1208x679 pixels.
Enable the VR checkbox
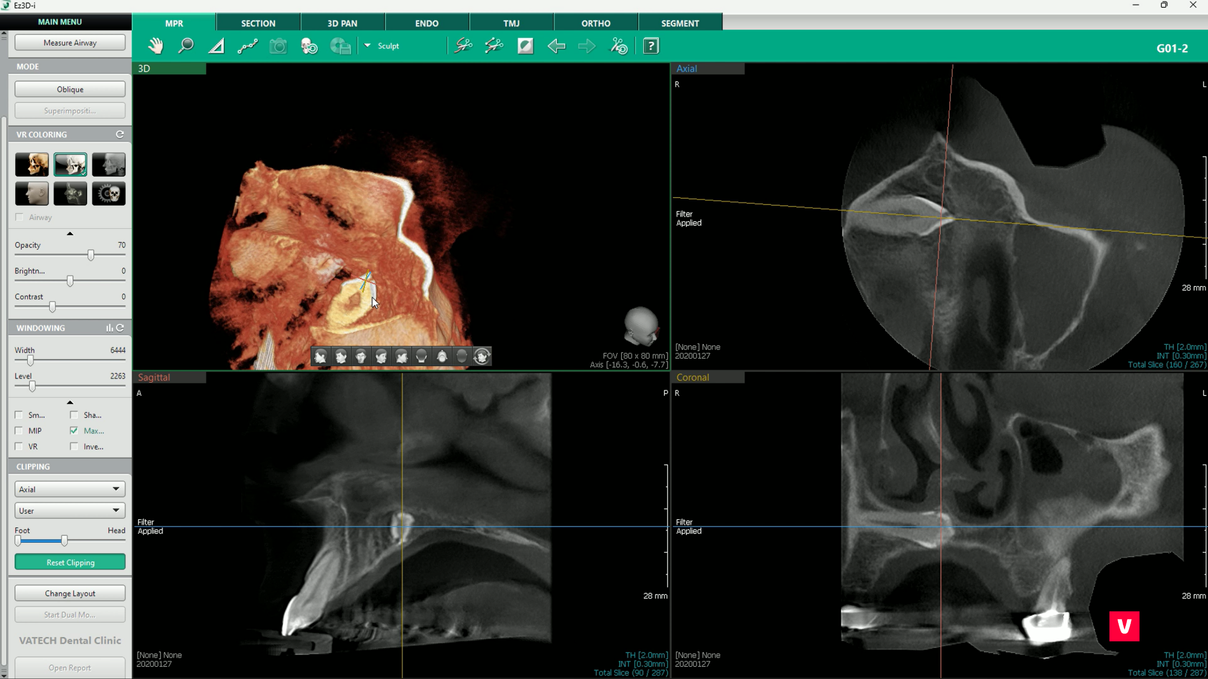click(x=19, y=446)
